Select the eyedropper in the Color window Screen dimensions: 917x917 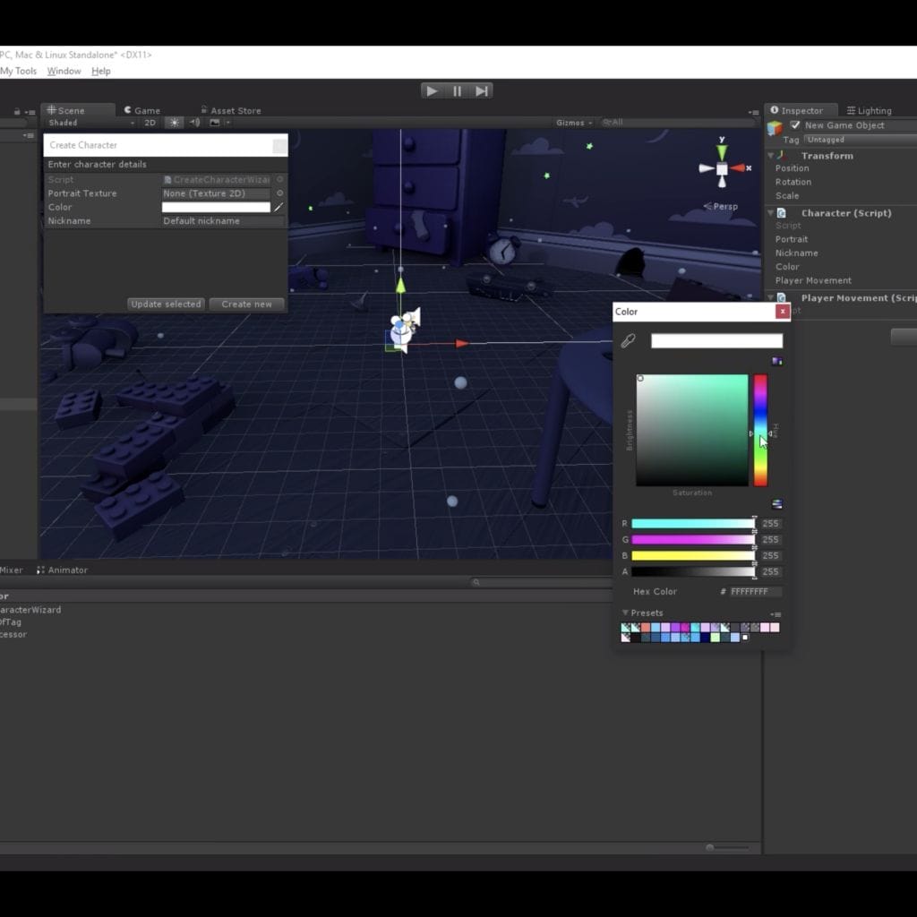(x=627, y=340)
